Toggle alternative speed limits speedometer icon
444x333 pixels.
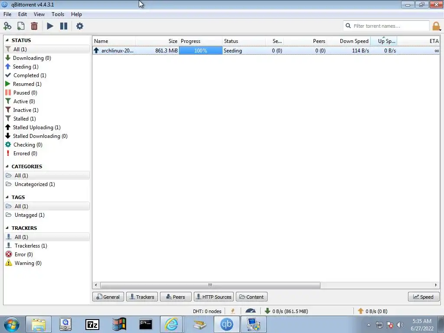250,311
